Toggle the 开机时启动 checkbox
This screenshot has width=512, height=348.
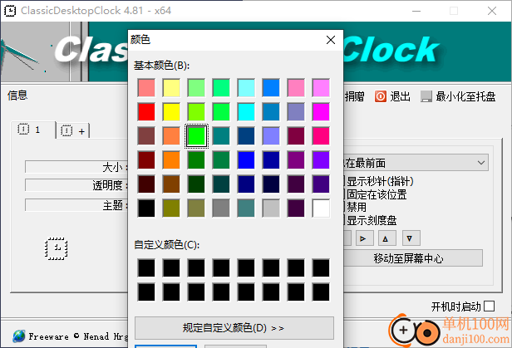pos(489,306)
